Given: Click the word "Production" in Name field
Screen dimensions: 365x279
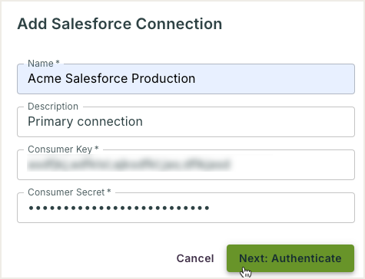Looking at the screenshot, I should [x=164, y=78].
